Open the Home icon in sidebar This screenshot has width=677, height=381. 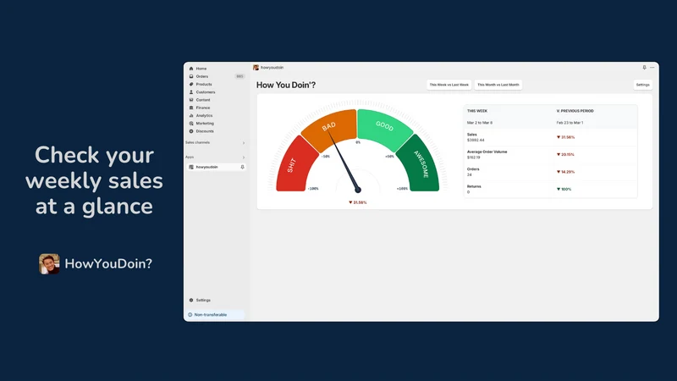pyautogui.click(x=191, y=69)
